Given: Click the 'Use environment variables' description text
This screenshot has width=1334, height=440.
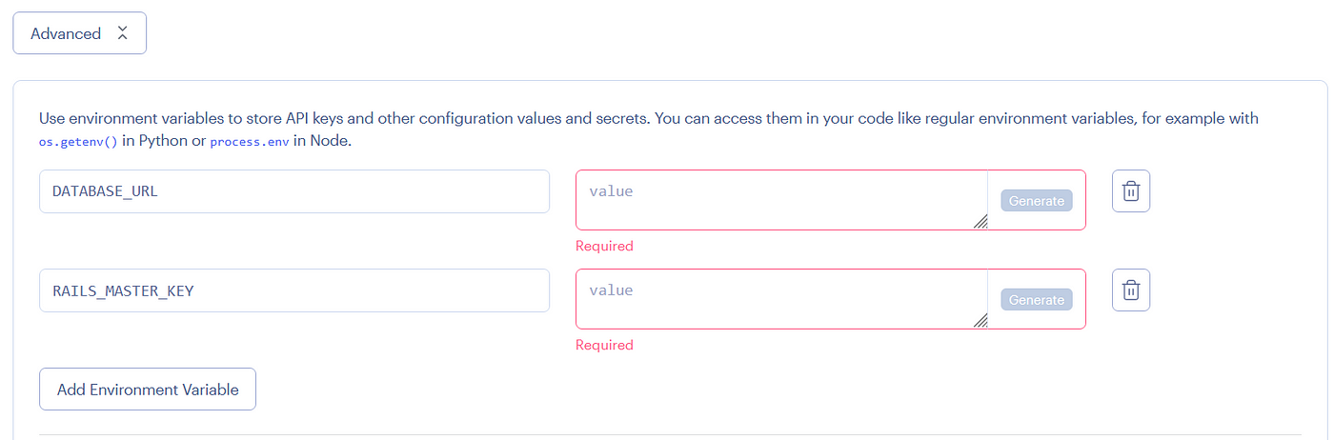Looking at the screenshot, I should tap(649, 130).
